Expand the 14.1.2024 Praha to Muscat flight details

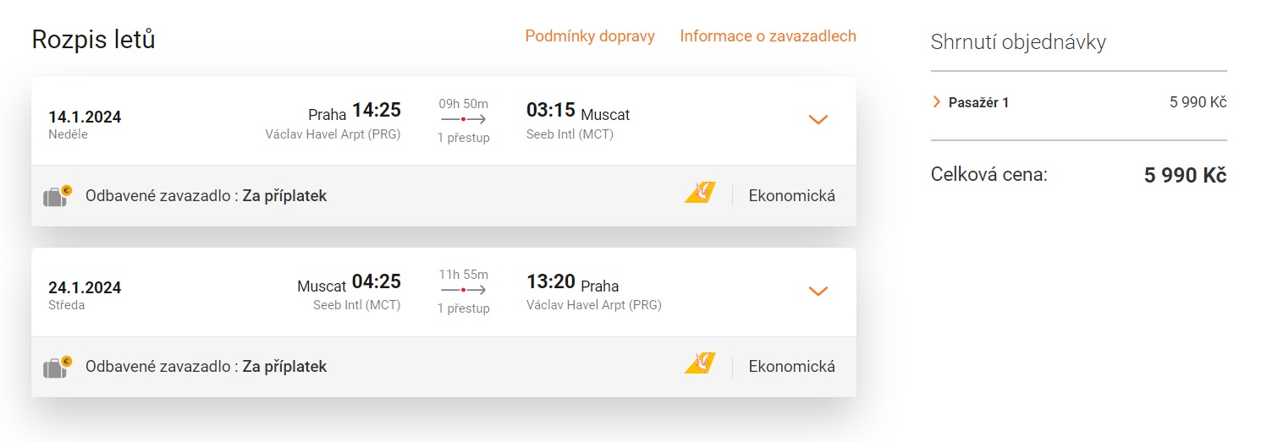click(x=818, y=120)
